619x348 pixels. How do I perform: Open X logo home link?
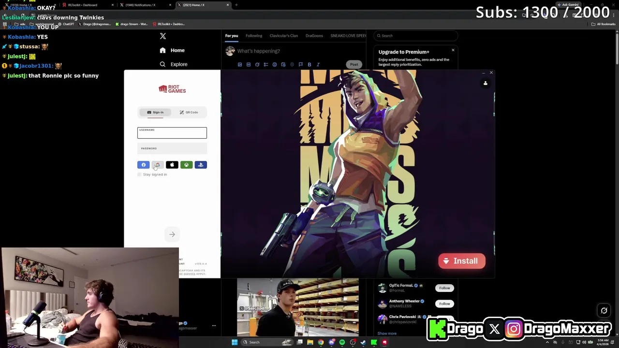click(x=163, y=36)
